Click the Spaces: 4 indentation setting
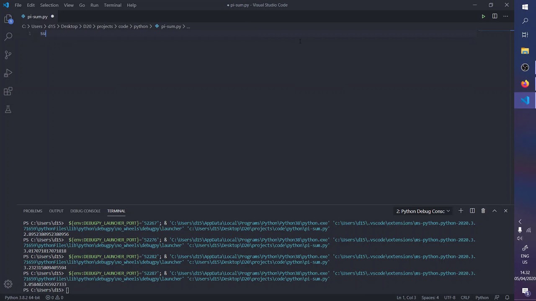 click(430, 298)
